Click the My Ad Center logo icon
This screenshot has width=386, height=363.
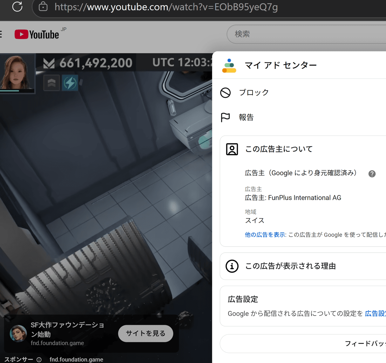(229, 66)
